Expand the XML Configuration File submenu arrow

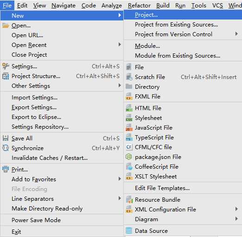point(236,209)
